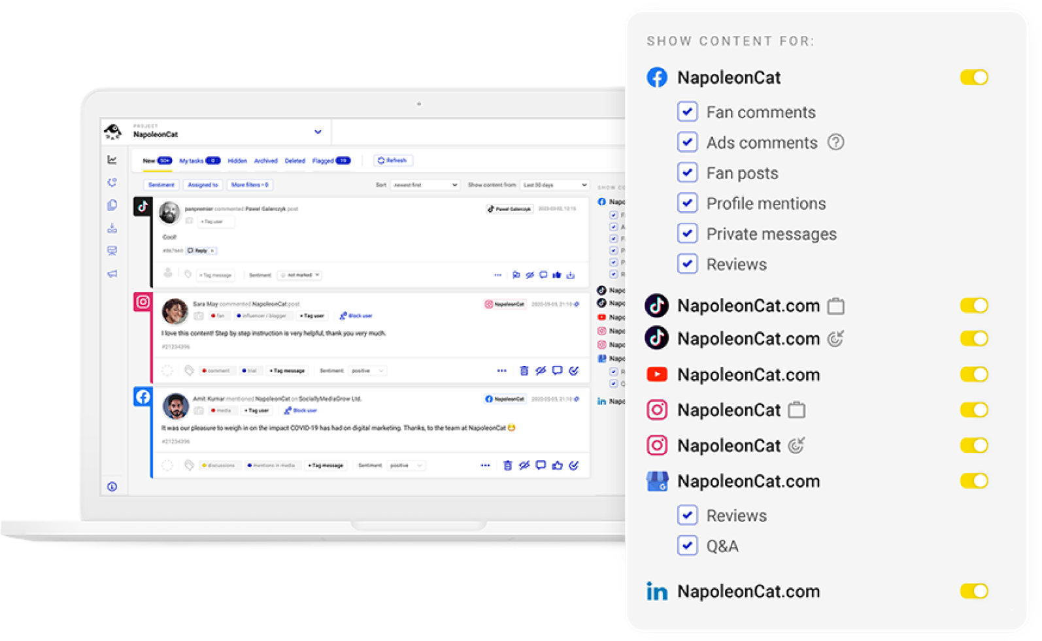Click the info icon at sidebar bottom

112,487
